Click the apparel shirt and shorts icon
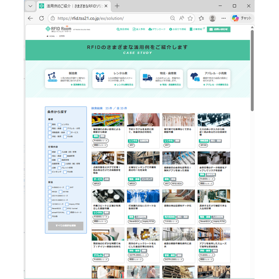Viewport: 279px width, 279px height. tap(195, 77)
